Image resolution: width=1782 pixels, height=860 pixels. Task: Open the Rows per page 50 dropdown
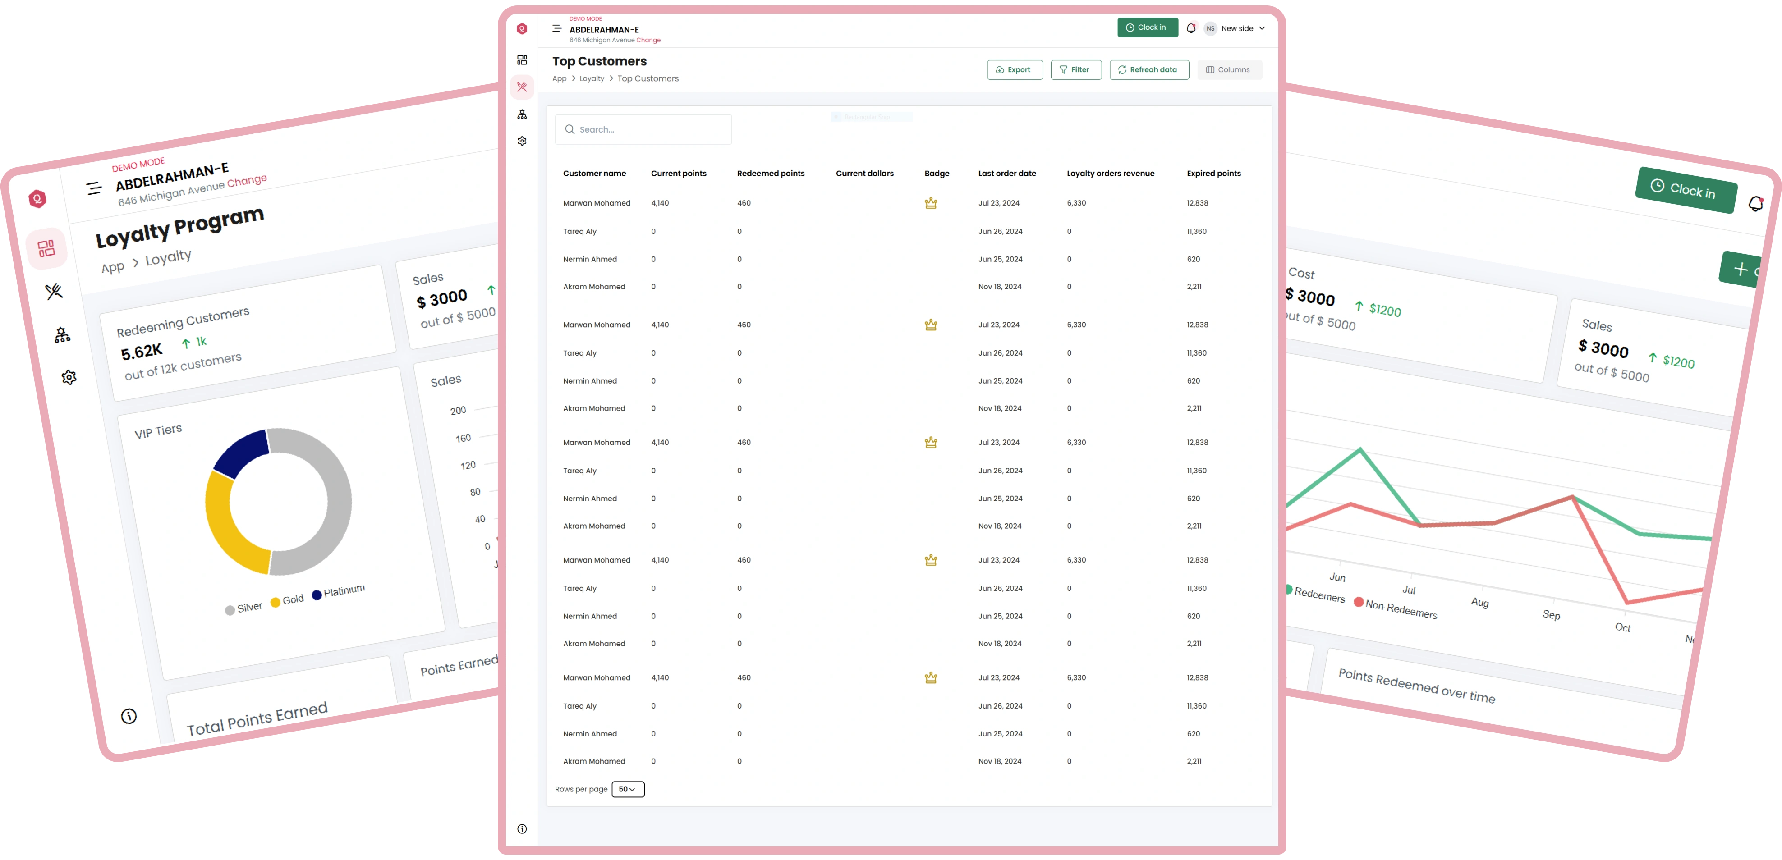[x=627, y=789]
